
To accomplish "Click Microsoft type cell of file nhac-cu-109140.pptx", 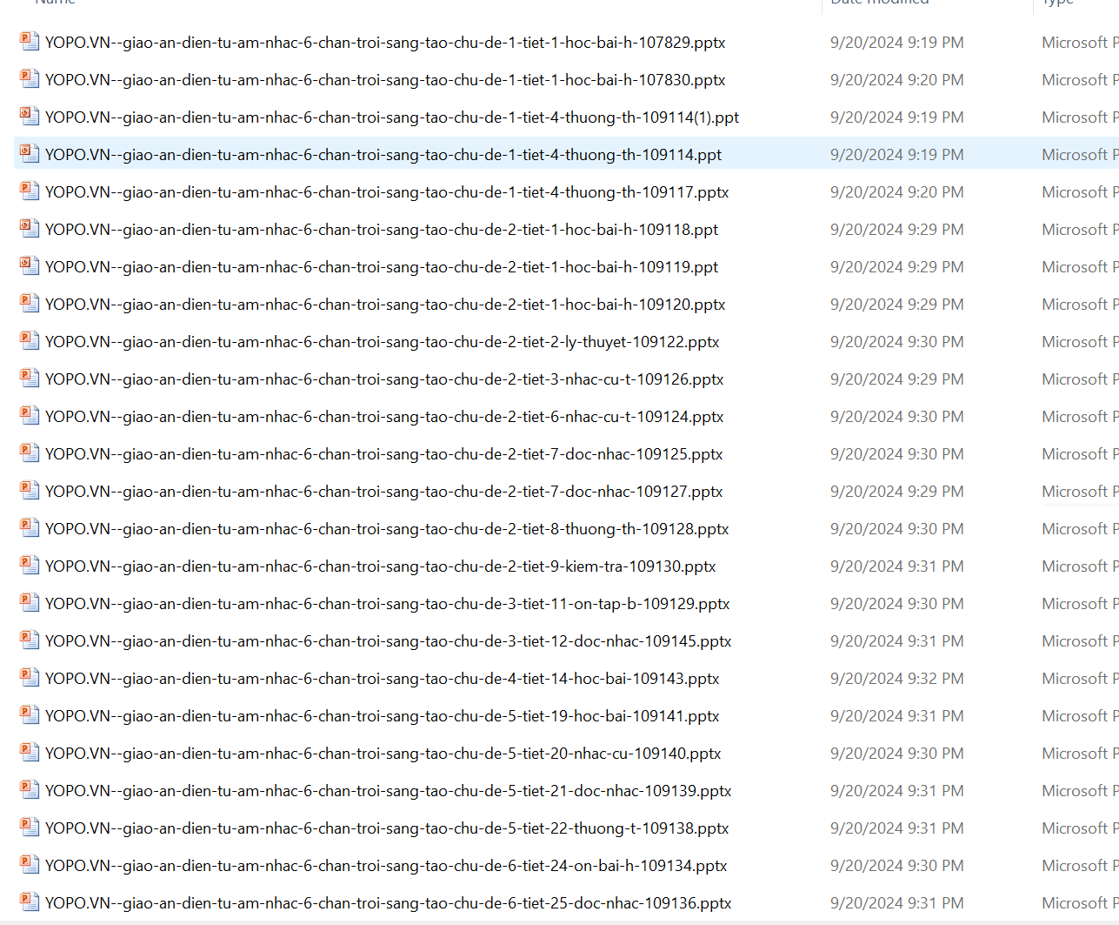I will pyautogui.click(x=1080, y=754).
